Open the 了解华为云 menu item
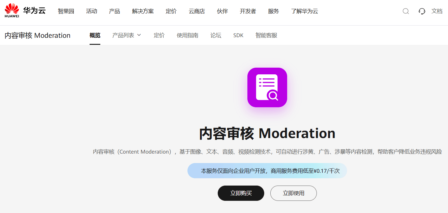 (305, 11)
